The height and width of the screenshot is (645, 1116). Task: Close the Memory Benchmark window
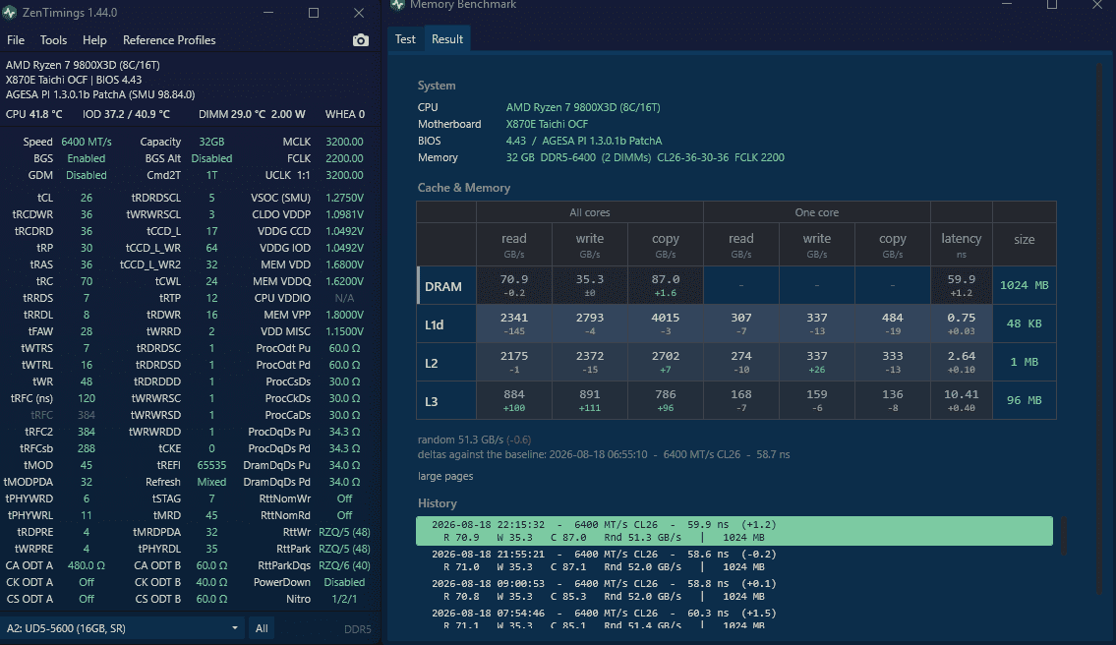pos(1096,4)
